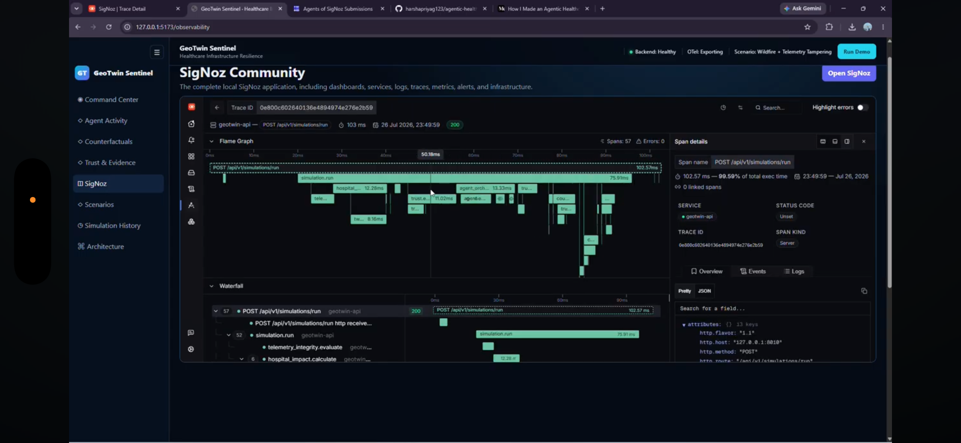
Task: Open Simulation History in the sidebar
Action: tap(118, 226)
